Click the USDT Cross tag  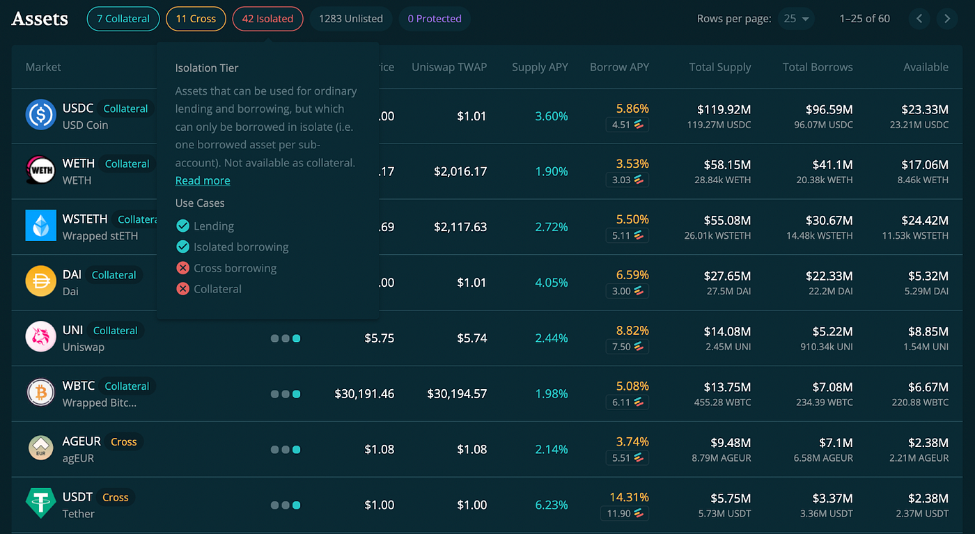(115, 497)
